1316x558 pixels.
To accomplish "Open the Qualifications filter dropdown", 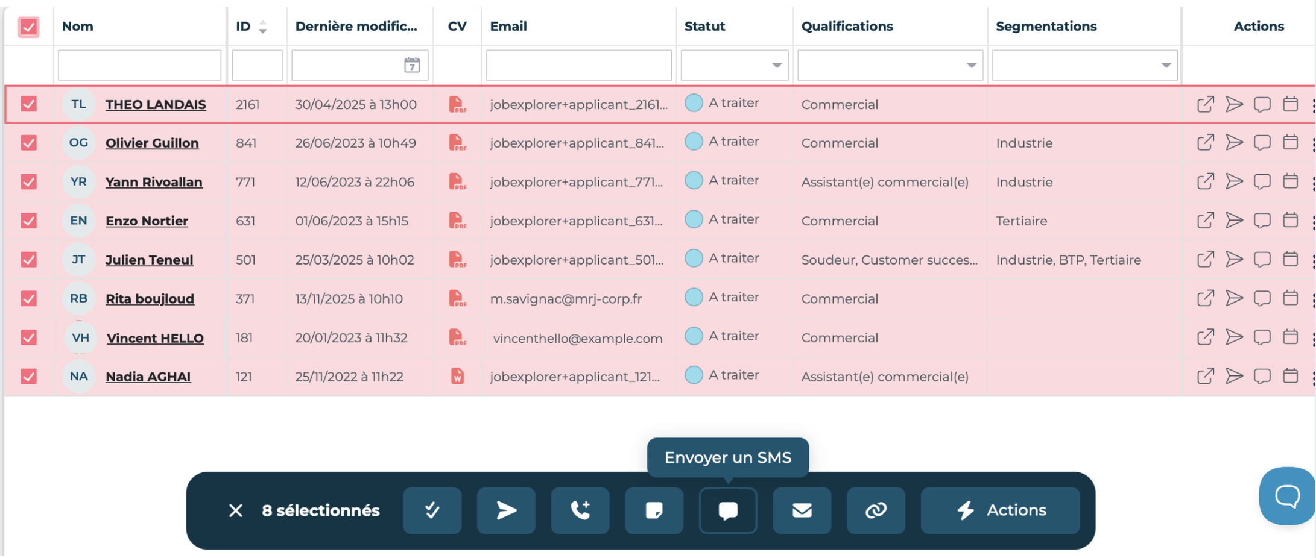I will click(890, 65).
